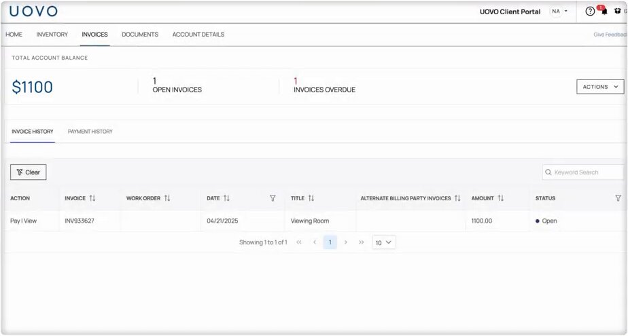Click the box icon beside the bell
The height and width of the screenshot is (336, 628).
[x=617, y=11]
